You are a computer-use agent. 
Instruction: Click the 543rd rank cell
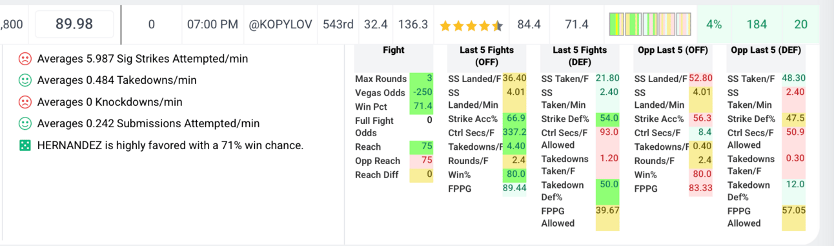[338, 25]
